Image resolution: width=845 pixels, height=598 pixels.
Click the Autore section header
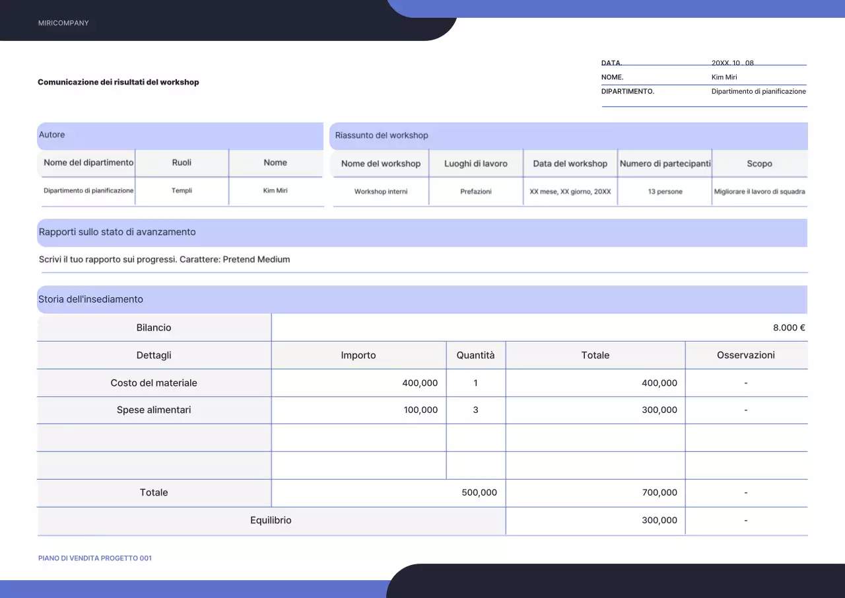point(51,135)
